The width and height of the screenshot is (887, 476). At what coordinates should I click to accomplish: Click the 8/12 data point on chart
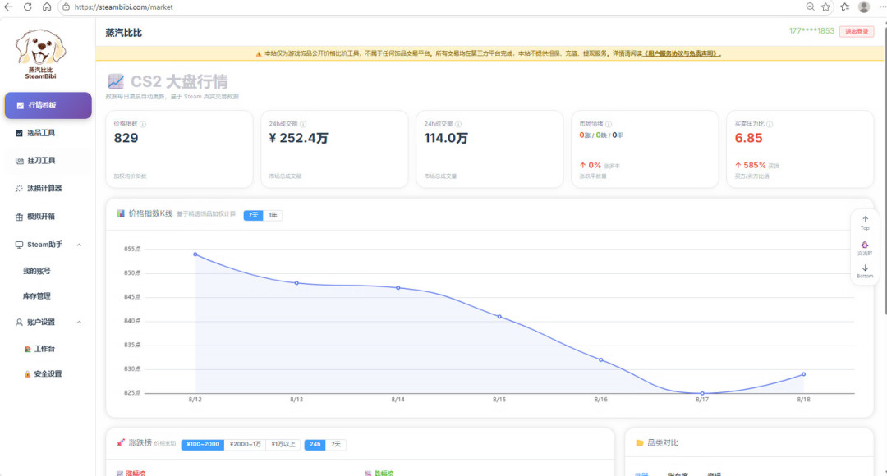pos(195,254)
